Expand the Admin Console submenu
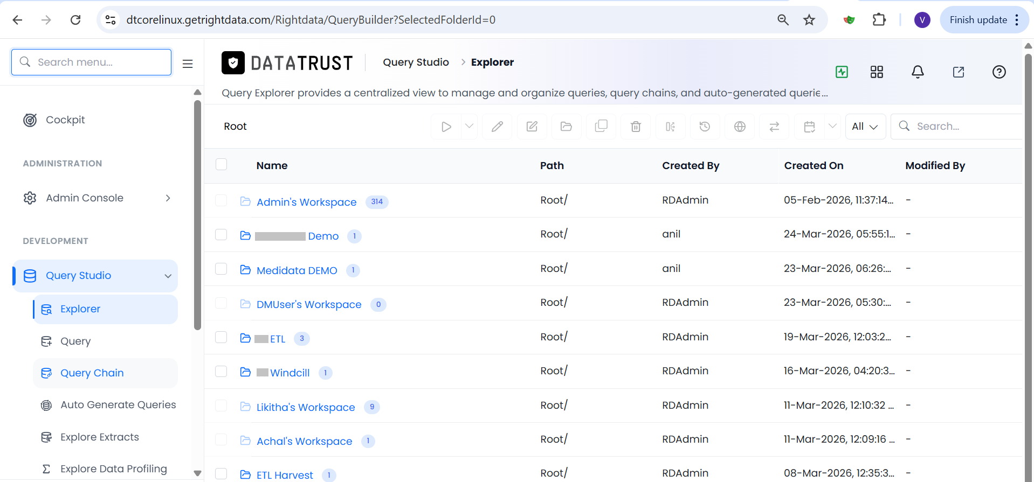 tap(168, 198)
